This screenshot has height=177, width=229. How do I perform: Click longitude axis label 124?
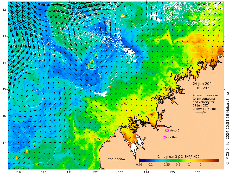(146, 172)
